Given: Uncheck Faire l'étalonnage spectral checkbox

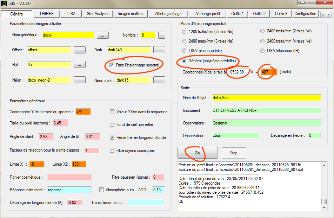Looking at the screenshot, I should tap(112, 65).
